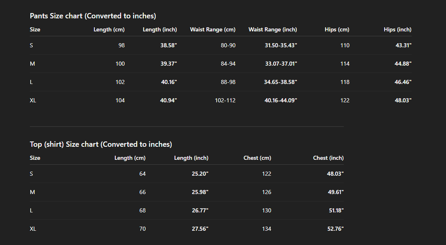The width and height of the screenshot is (446, 245).
Task: Select the 40.94" pants length value
Action: point(168,101)
